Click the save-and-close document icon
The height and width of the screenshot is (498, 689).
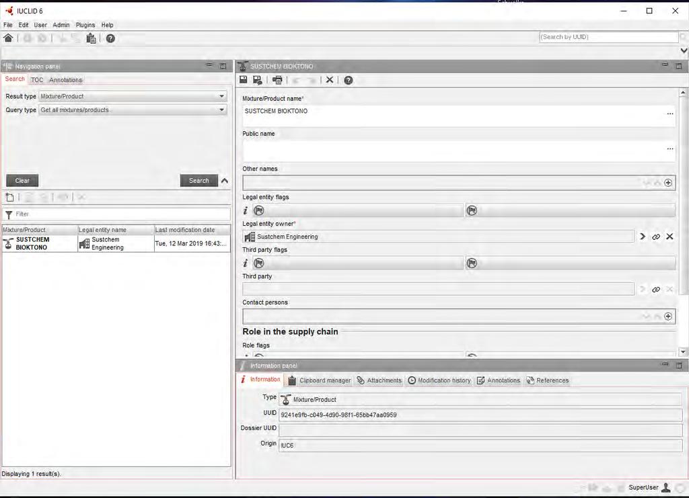coord(257,80)
